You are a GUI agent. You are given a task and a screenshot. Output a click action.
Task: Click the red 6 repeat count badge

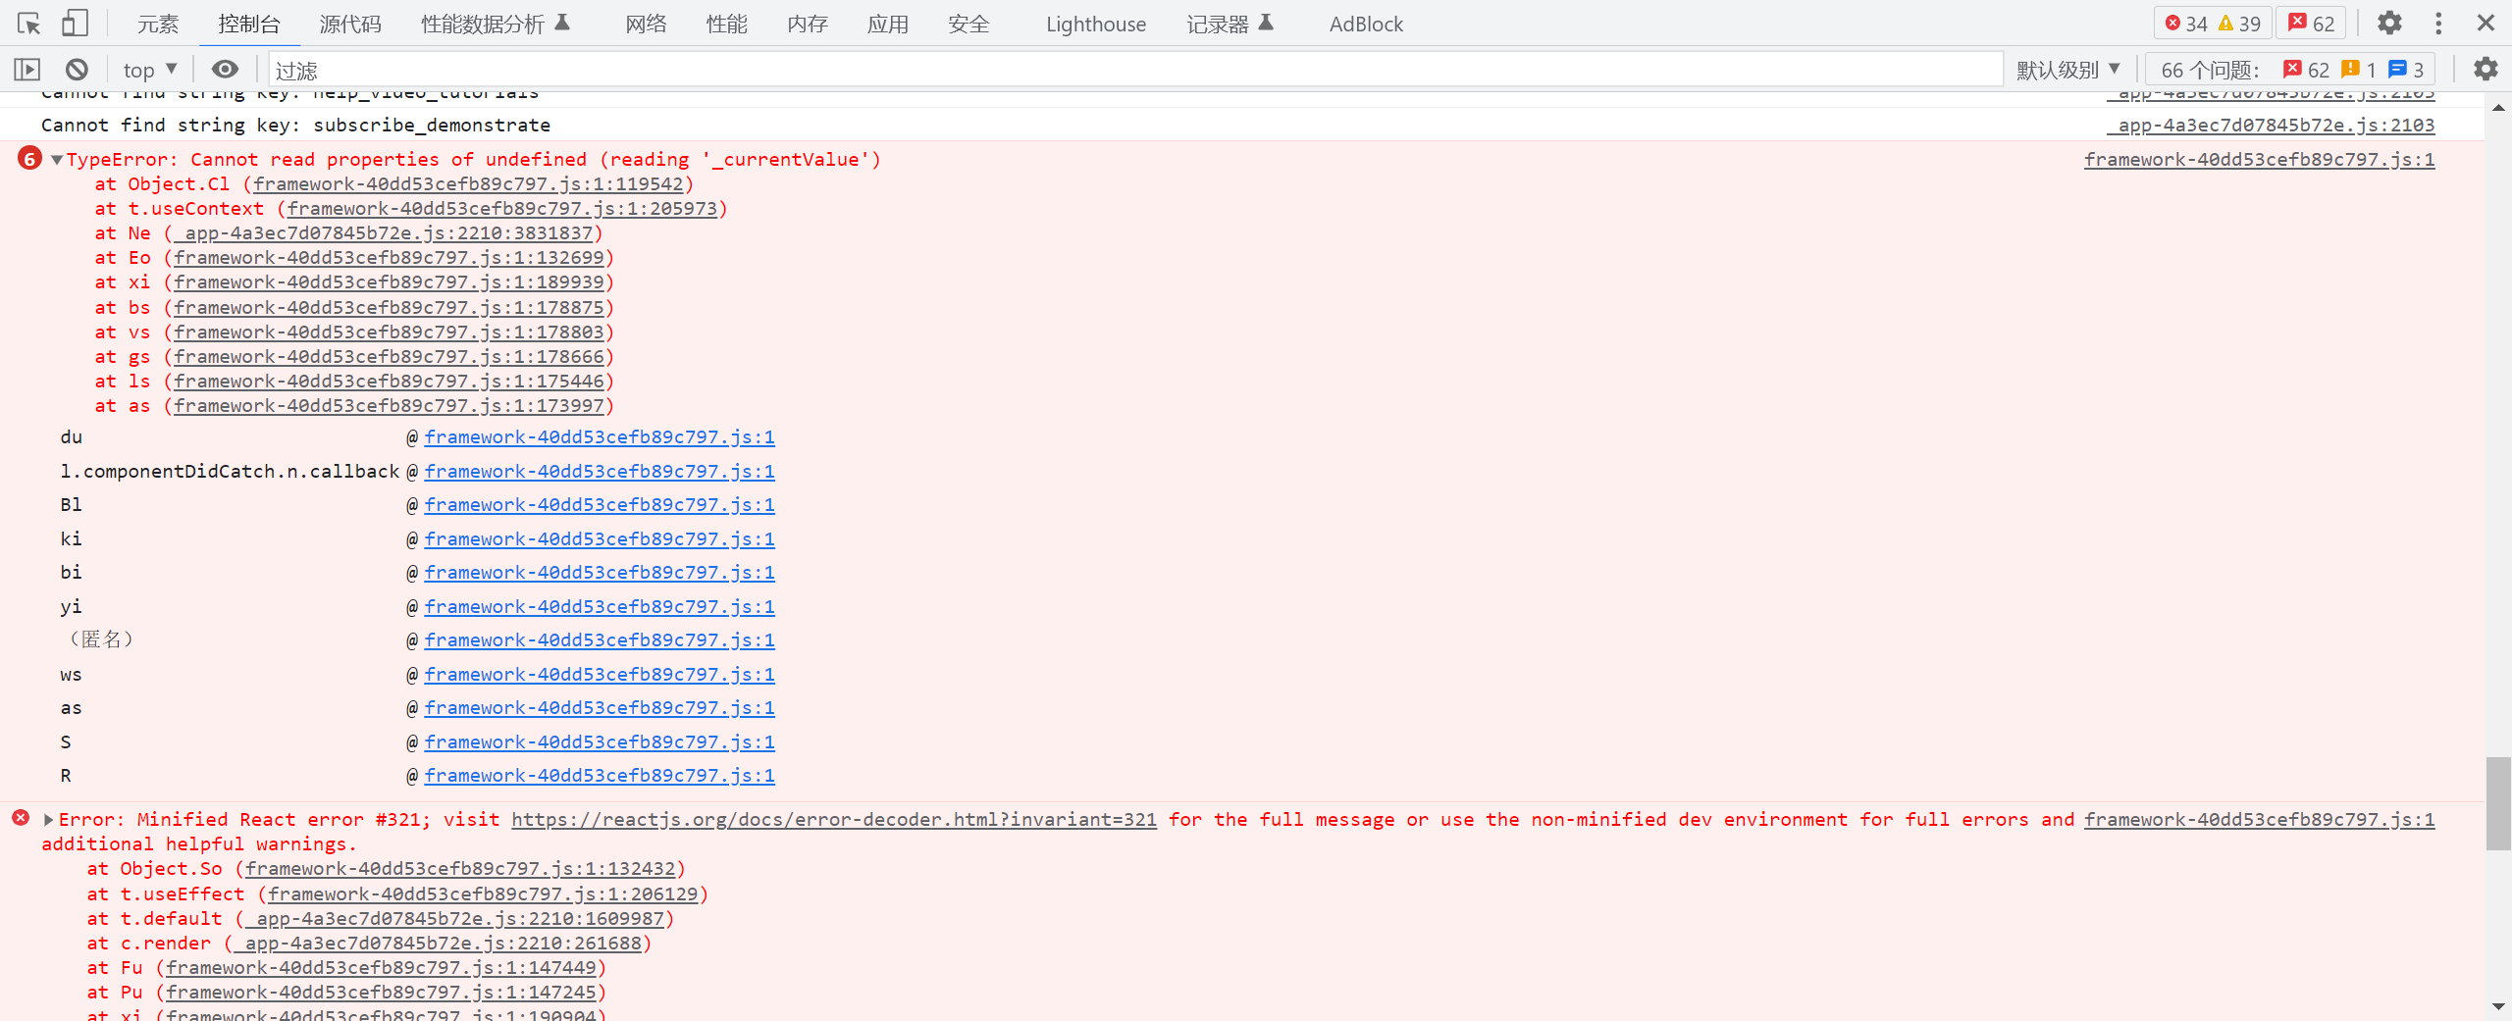30,158
